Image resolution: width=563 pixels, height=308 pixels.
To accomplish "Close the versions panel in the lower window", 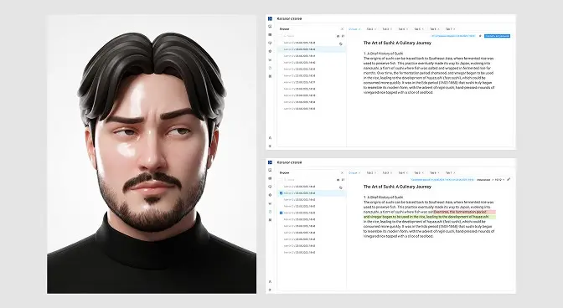I will click(x=342, y=172).
